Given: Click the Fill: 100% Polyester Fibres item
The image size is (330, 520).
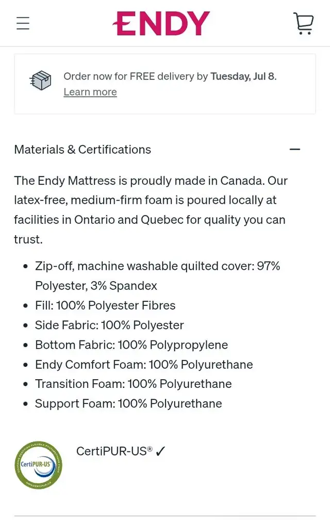Looking at the screenshot, I should click(105, 305).
